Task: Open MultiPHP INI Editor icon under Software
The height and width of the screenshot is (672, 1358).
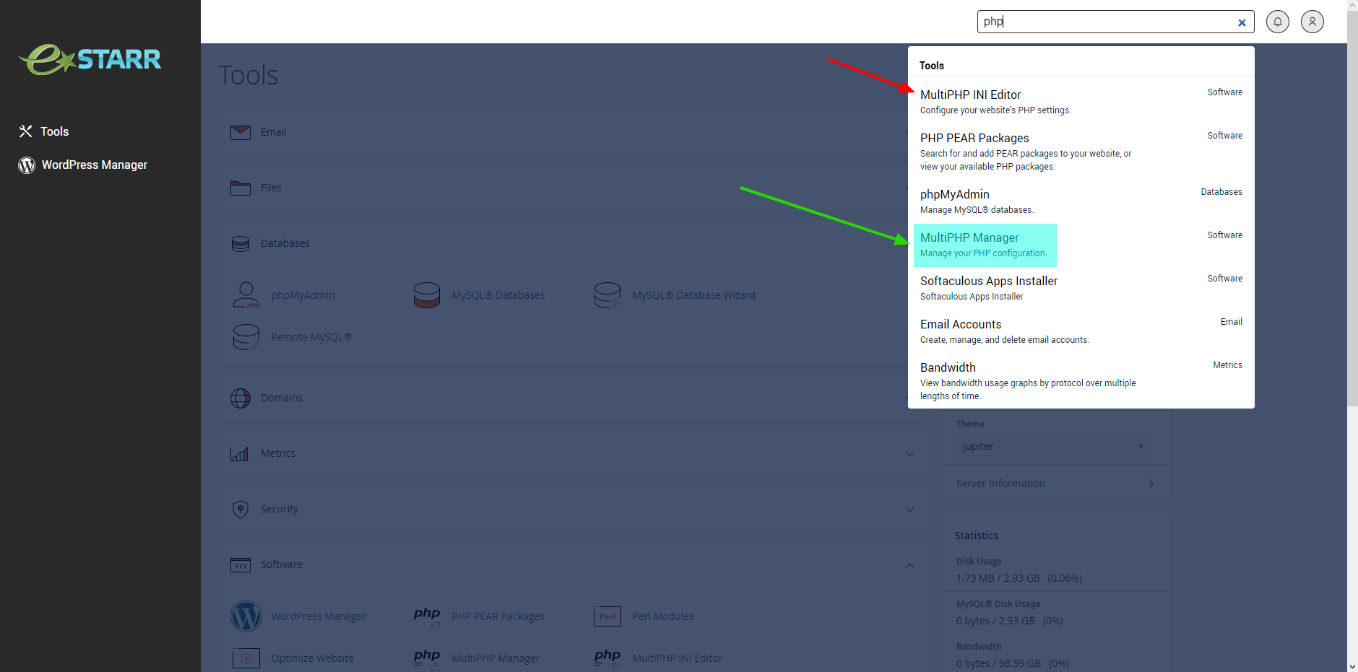Action: (x=607, y=658)
